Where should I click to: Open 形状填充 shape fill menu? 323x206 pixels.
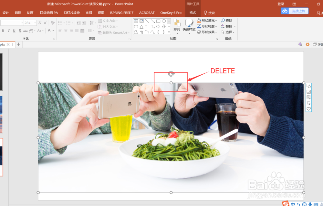pos(207,21)
